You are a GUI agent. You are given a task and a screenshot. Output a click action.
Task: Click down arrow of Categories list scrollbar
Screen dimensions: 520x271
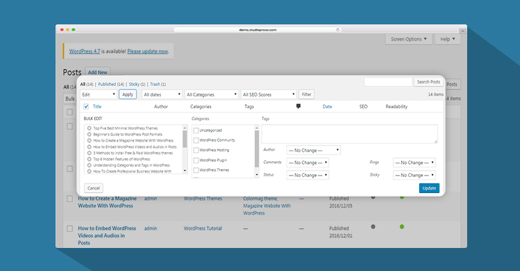(x=257, y=175)
